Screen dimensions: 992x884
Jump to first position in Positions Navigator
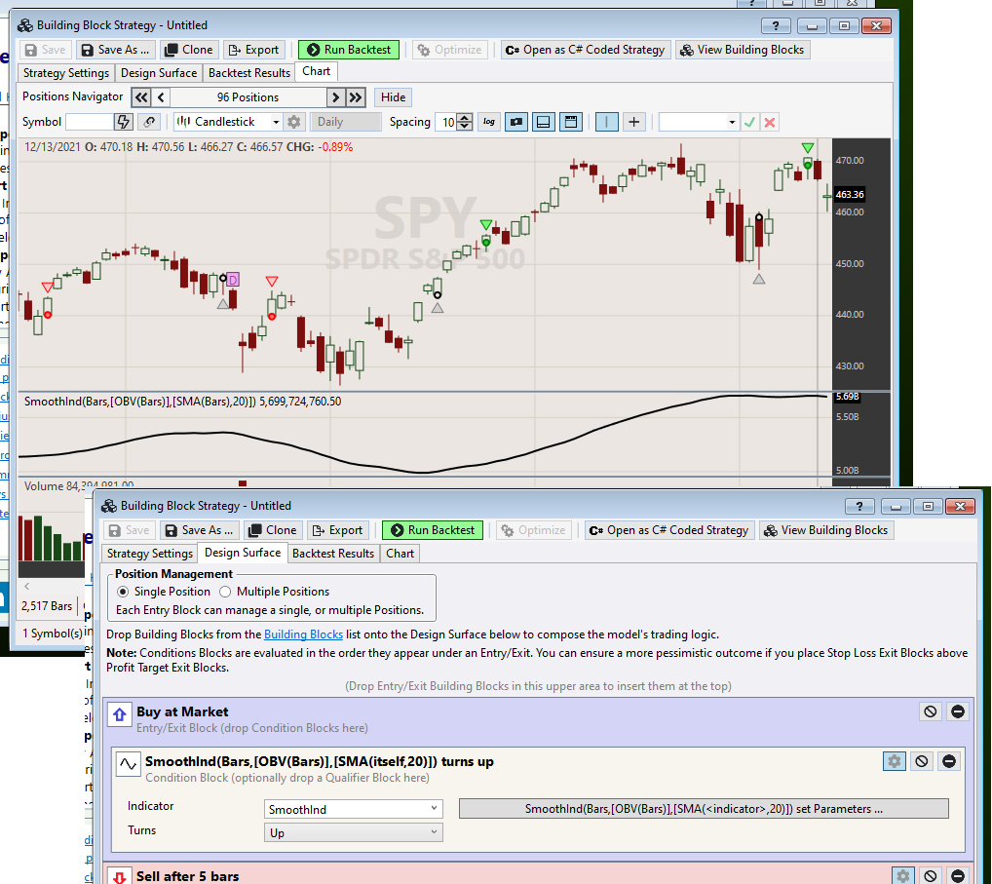coord(141,97)
